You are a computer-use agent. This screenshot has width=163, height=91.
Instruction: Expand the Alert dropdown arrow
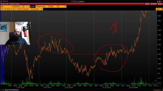(x=161, y=9)
